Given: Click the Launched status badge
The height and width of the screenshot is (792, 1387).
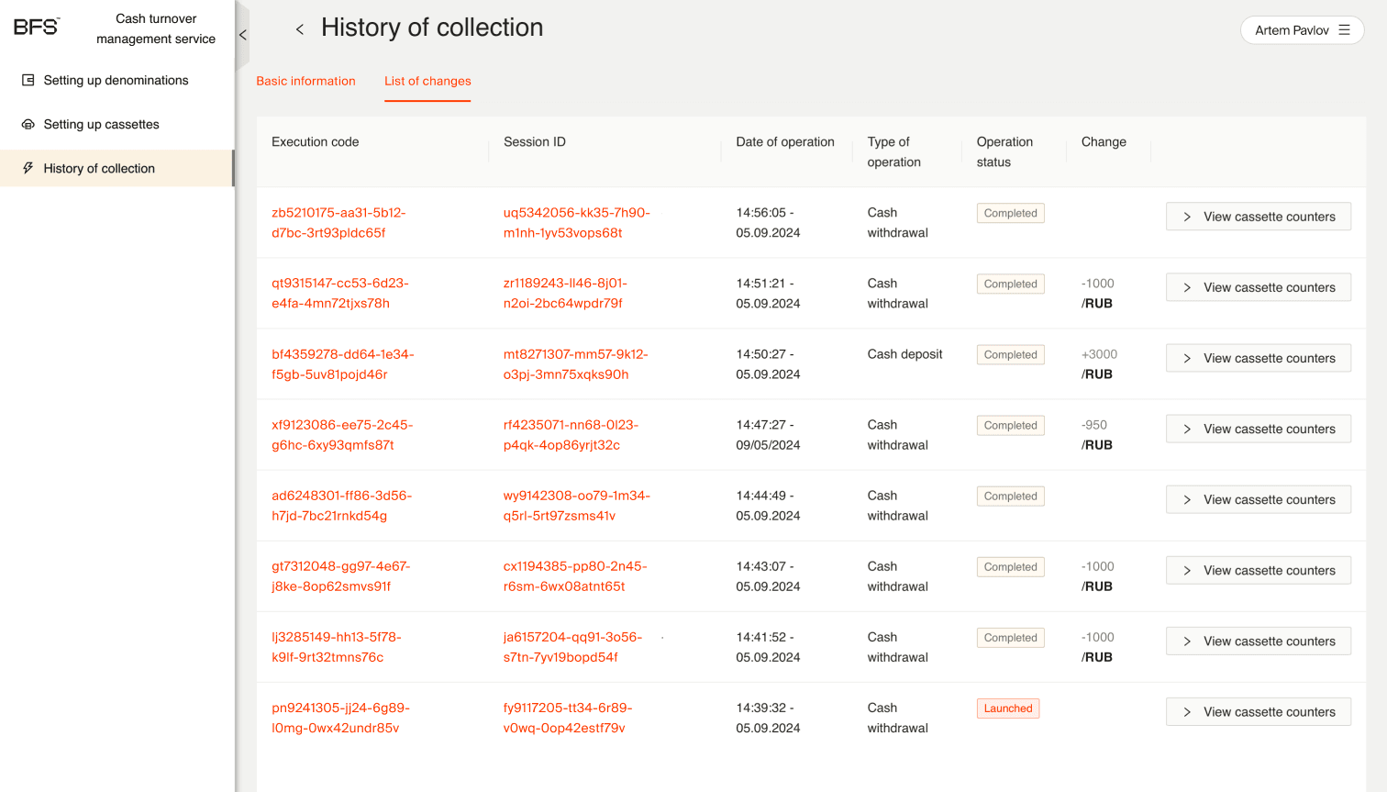Looking at the screenshot, I should click(x=1008, y=708).
